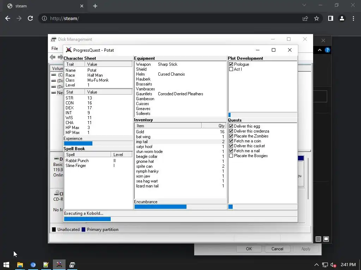361x270 pixels.
Task: Select the sea hag wart inventory item
Action: 180,181
